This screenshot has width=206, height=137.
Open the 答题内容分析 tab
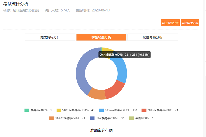tap(152, 37)
